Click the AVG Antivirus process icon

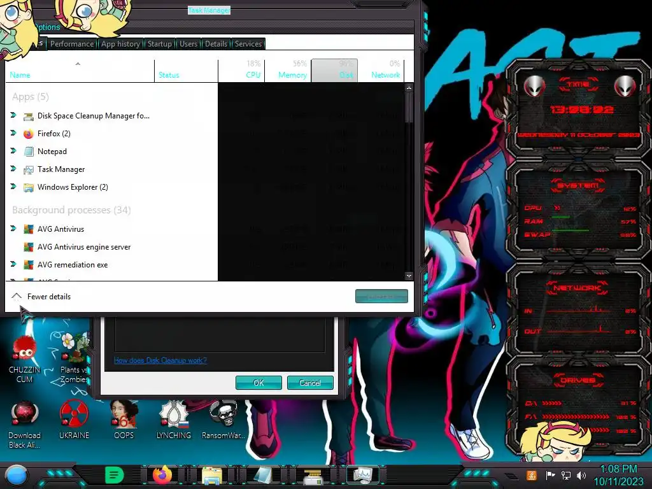[x=28, y=229]
